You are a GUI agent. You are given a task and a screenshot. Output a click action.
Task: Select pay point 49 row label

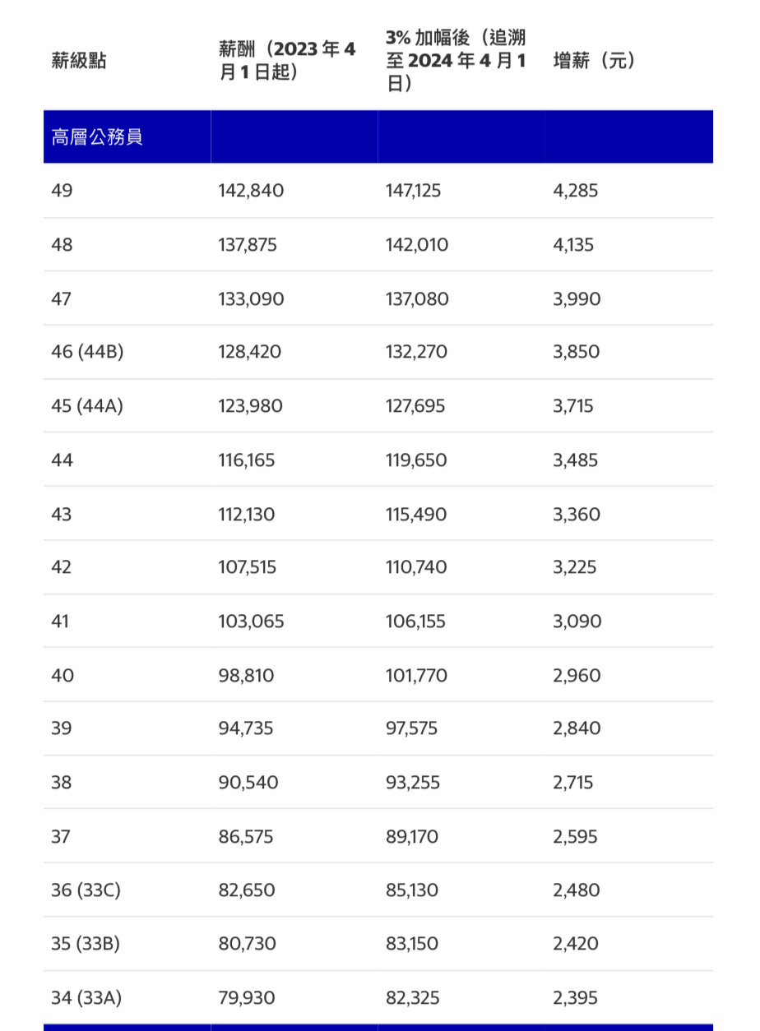coord(62,191)
